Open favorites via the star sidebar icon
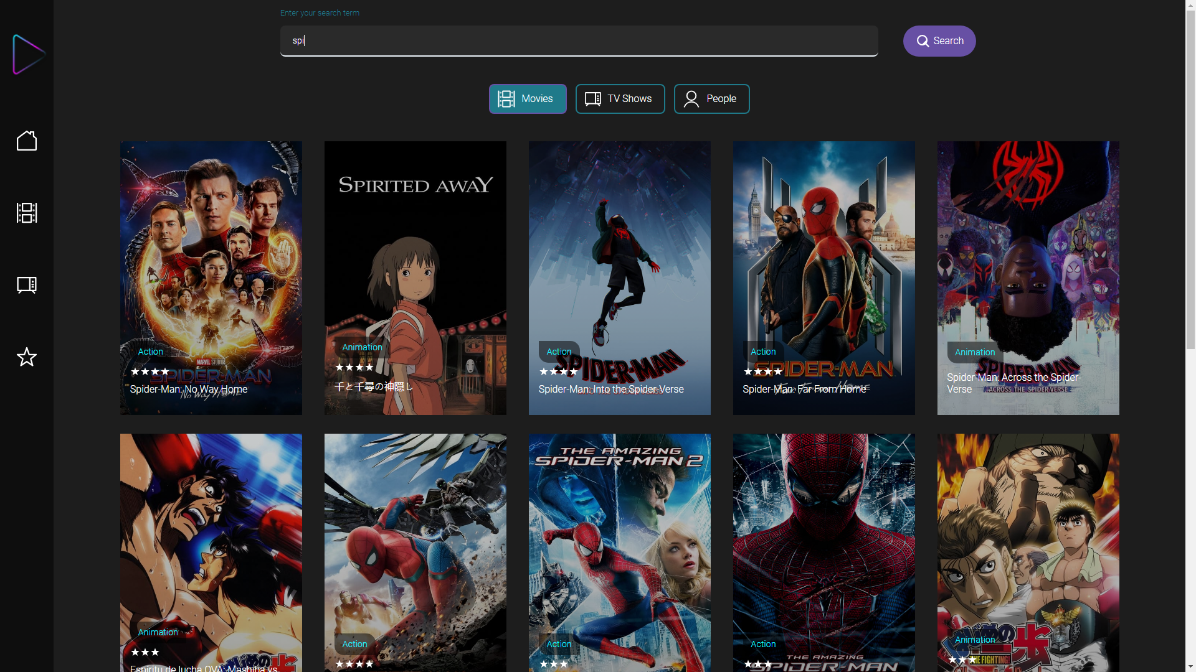1196x672 pixels. [x=26, y=357]
